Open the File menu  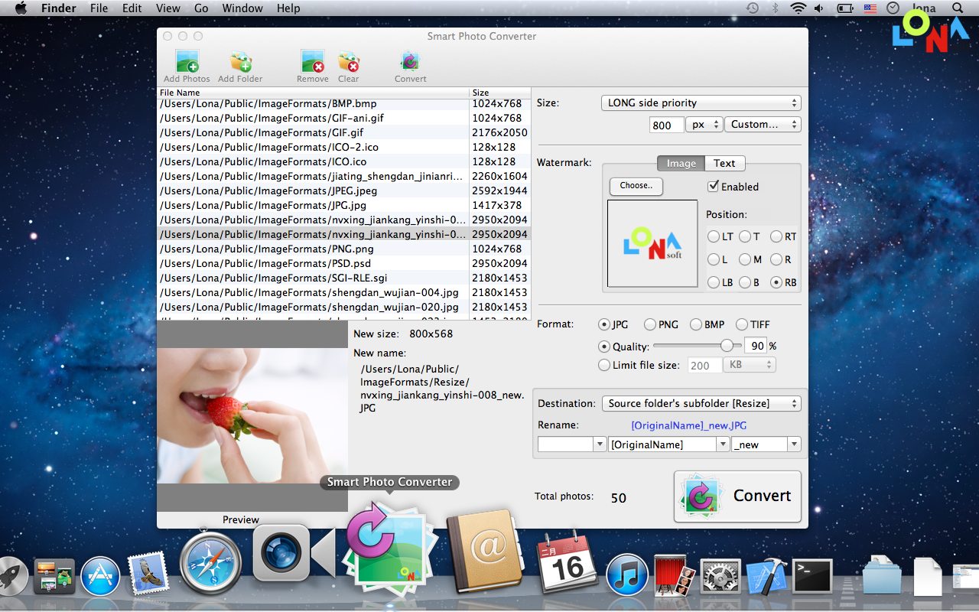click(99, 8)
